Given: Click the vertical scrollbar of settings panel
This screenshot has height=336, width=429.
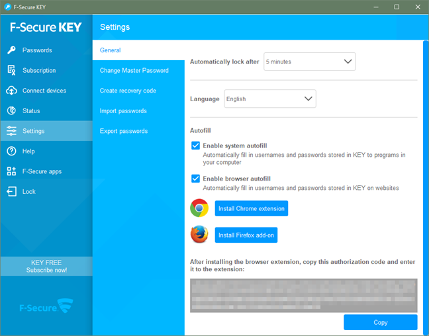Looking at the screenshot, I should click(x=426, y=188).
